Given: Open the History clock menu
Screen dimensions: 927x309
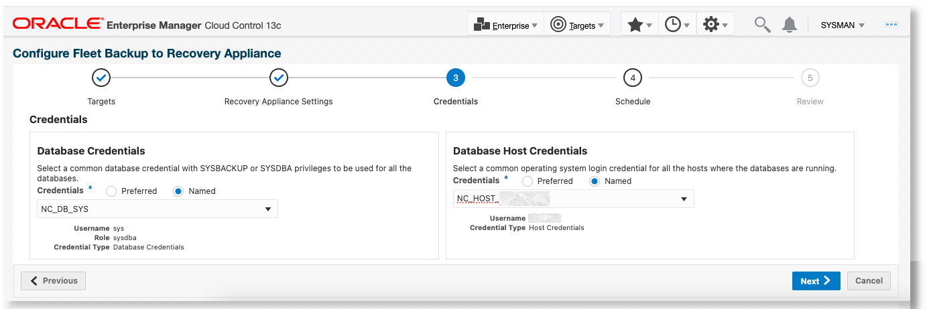Looking at the screenshot, I should coord(677,25).
